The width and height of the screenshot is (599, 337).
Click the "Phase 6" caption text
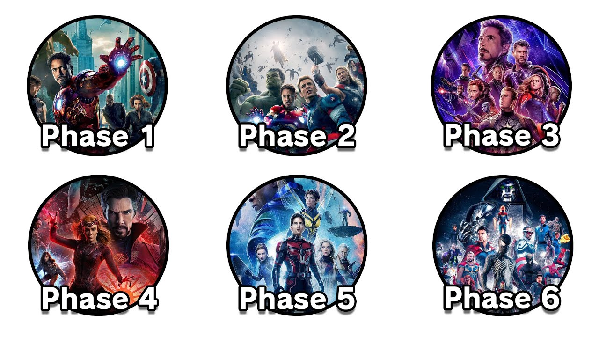502,297
